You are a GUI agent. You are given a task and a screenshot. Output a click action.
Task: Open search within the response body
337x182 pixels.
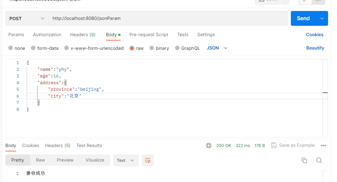[x=319, y=160]
